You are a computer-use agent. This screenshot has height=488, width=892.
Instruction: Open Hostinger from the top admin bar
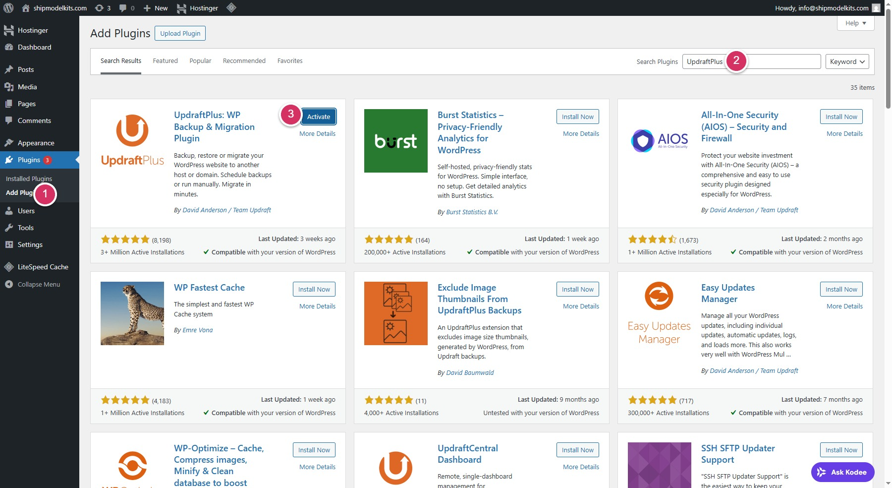(198, 8)
